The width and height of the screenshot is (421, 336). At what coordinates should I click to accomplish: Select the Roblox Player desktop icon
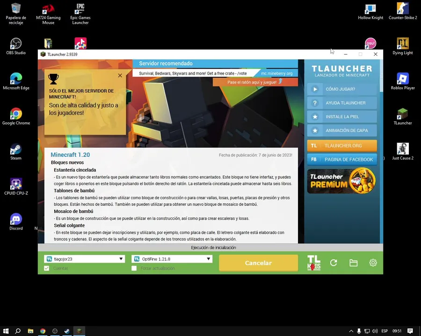(403, 82)
